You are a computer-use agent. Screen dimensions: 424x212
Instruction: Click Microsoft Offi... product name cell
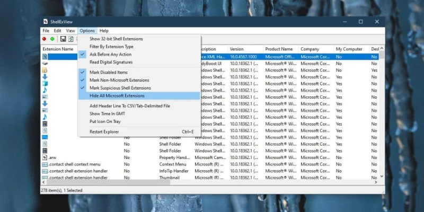pos(281,57)
